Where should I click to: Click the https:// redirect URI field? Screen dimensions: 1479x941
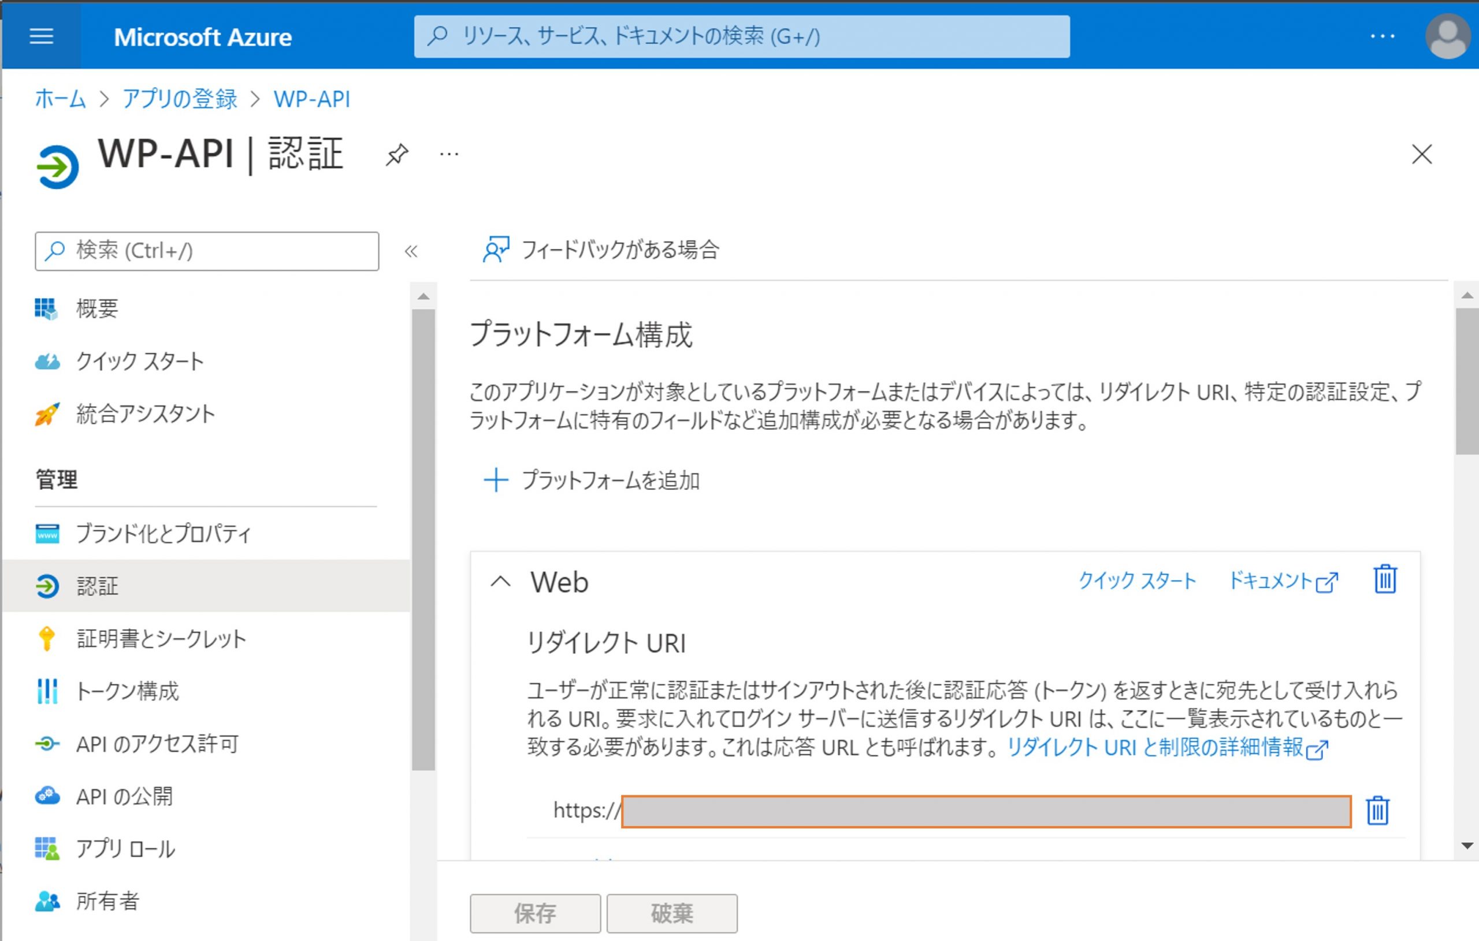coord(952,812)
